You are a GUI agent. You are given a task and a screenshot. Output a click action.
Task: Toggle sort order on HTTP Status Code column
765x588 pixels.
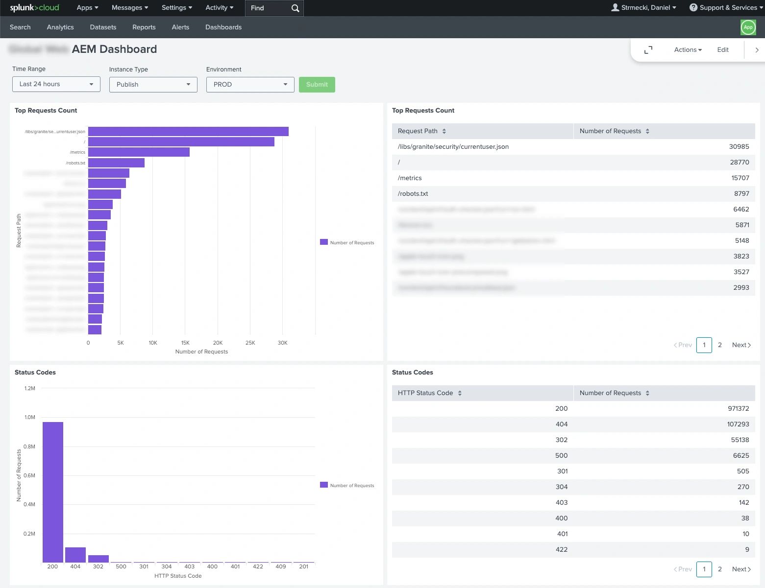click(460, 393)
